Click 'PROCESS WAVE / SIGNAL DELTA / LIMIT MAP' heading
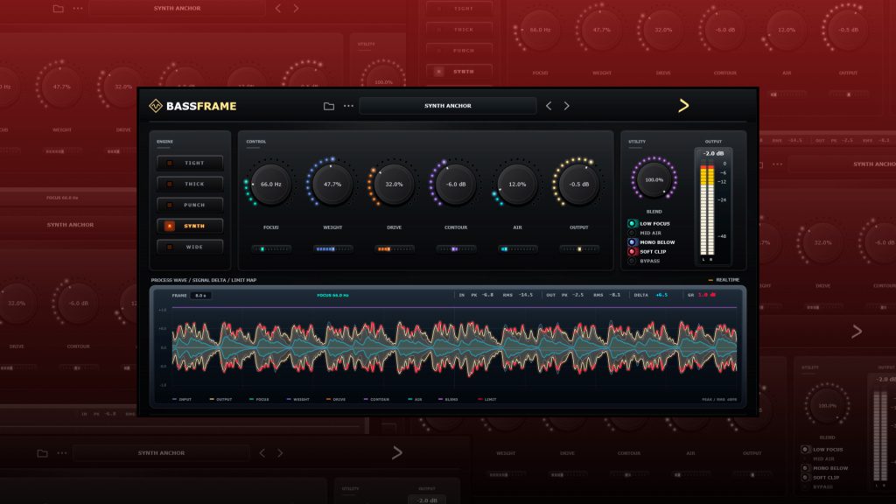Viewport: 896px width, 504px height. [x=203, y=280]
